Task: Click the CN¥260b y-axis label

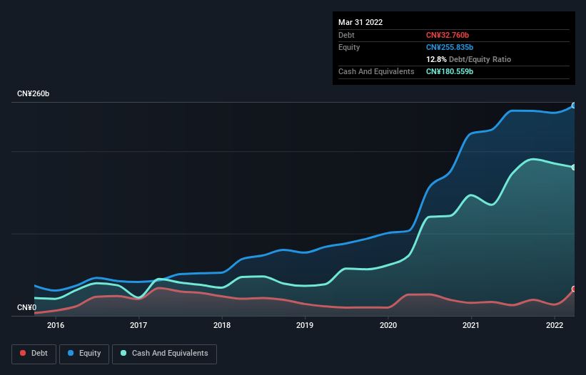Action: [34, 93]
